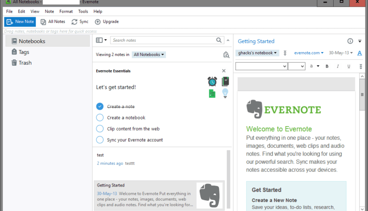Toggle the completed 'Create a note' circle
Screen dimensions: 368x211
(x=100, y=106)
